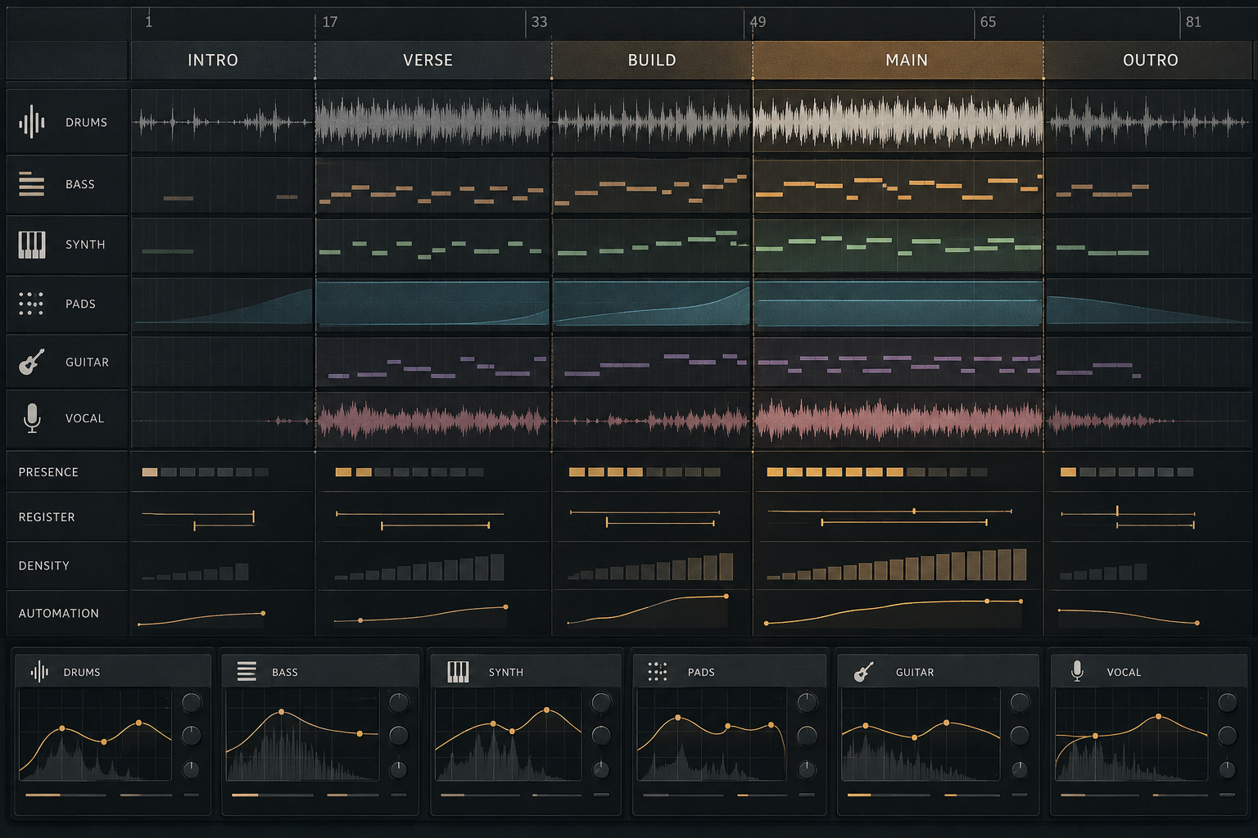Viewport: 1258px width, 838px height.
Task: Jump to bar 33 on the ruler
Action: pyautogui.click(x=539, y=22)
